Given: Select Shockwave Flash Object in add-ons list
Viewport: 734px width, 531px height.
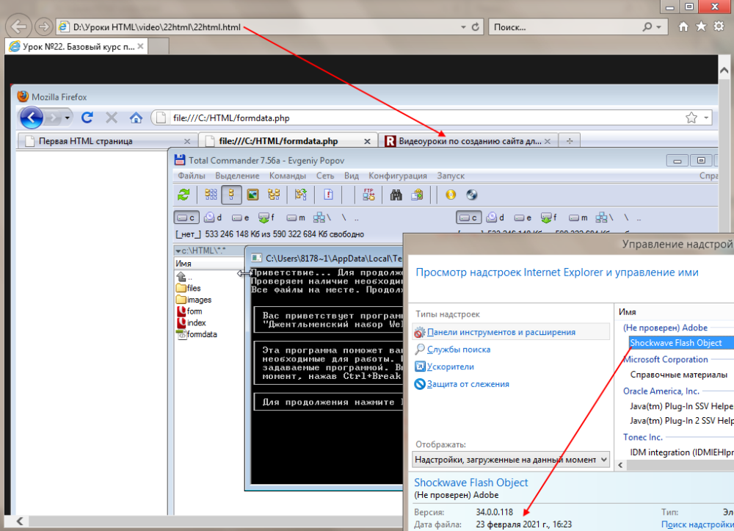Looking at the screenshot, I should 681,343.
